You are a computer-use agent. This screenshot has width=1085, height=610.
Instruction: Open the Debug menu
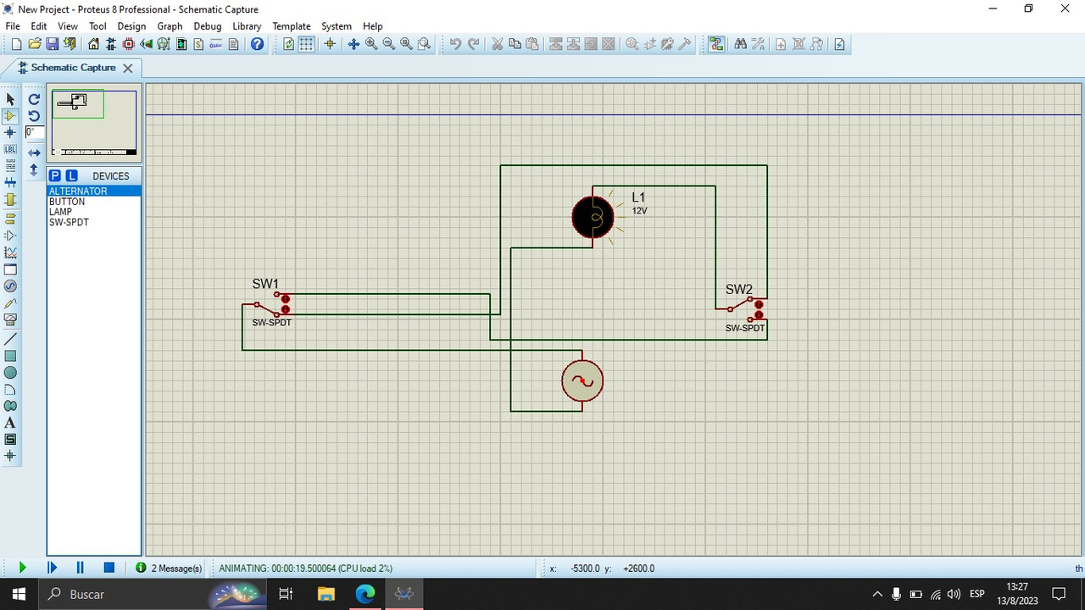click(x=207, y=26)
